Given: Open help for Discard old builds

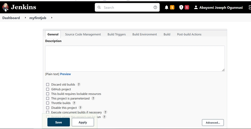Looking at the screenshot, I should [x=79, y=84].
